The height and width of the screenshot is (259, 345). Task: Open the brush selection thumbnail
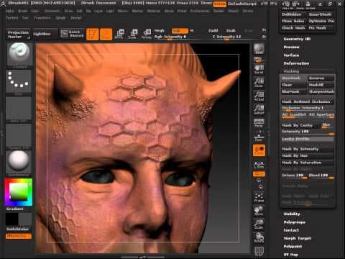[x=19, y=55]
